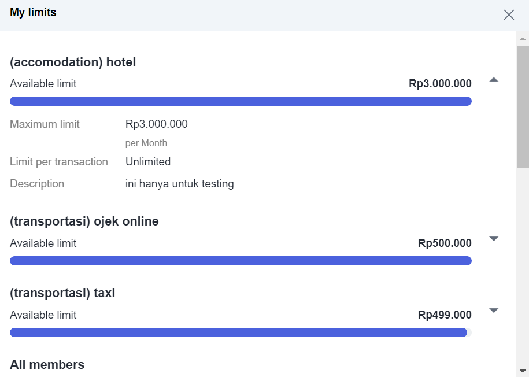The width and height of the screenshot is (529, 377).
Task: Select the (transportasi) taxi heading
Action: coord(62,293)
